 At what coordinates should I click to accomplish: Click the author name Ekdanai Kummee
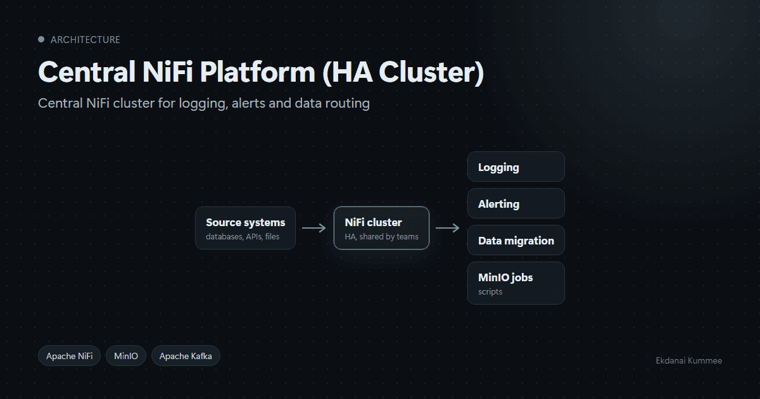688,360
